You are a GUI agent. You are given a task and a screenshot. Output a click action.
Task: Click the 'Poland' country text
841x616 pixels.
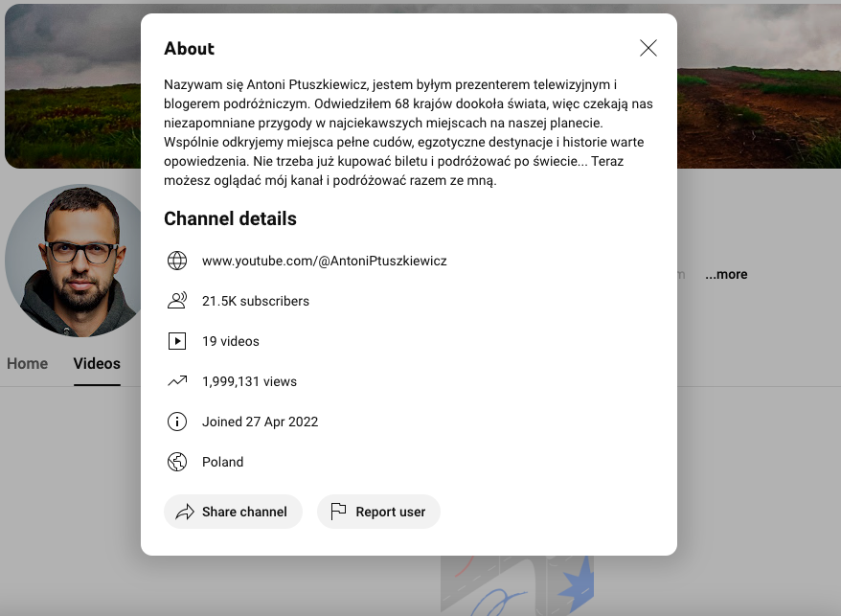pos(222,462)
